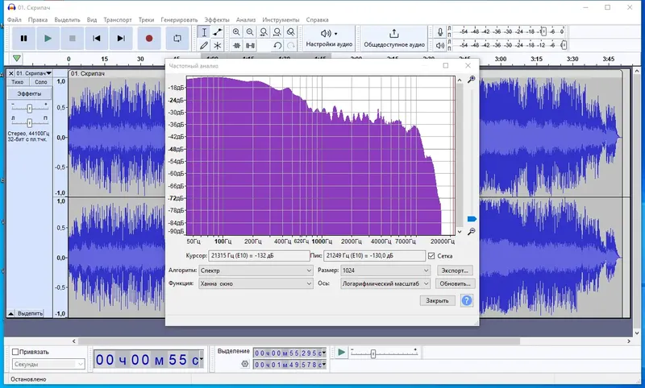Toggle the Loop playback button
The height and width of the screenshot is (388, 645).
tap(177, 38)
